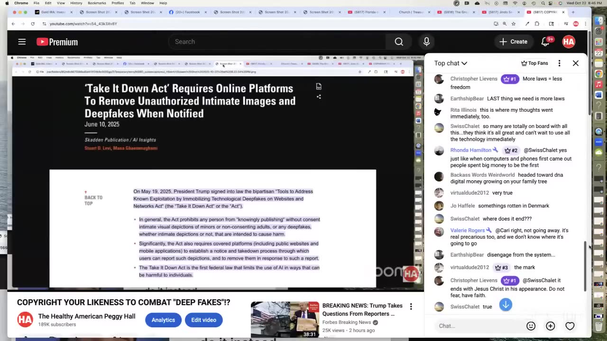Switch to the Facebook tab
This screenshot has width=607, height=341.
point(187,12)
